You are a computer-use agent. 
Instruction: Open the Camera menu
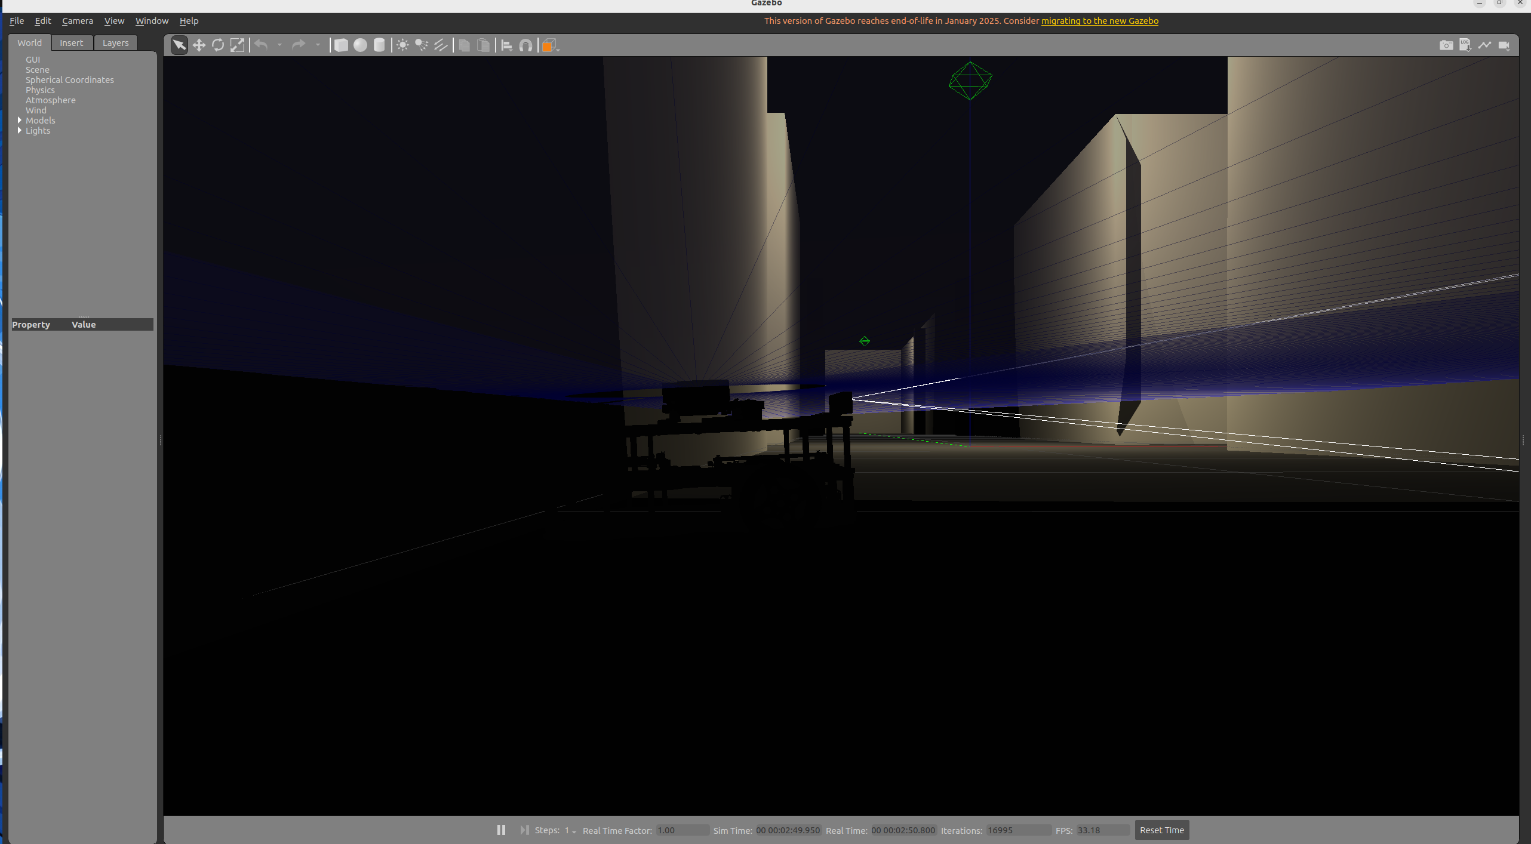coord(78,21)
